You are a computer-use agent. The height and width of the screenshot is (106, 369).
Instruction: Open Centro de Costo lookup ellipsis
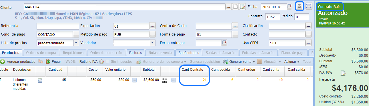point(235,26)
